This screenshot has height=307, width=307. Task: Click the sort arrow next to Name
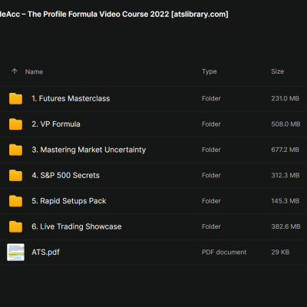pyautogui.click(x=15, y=71)
